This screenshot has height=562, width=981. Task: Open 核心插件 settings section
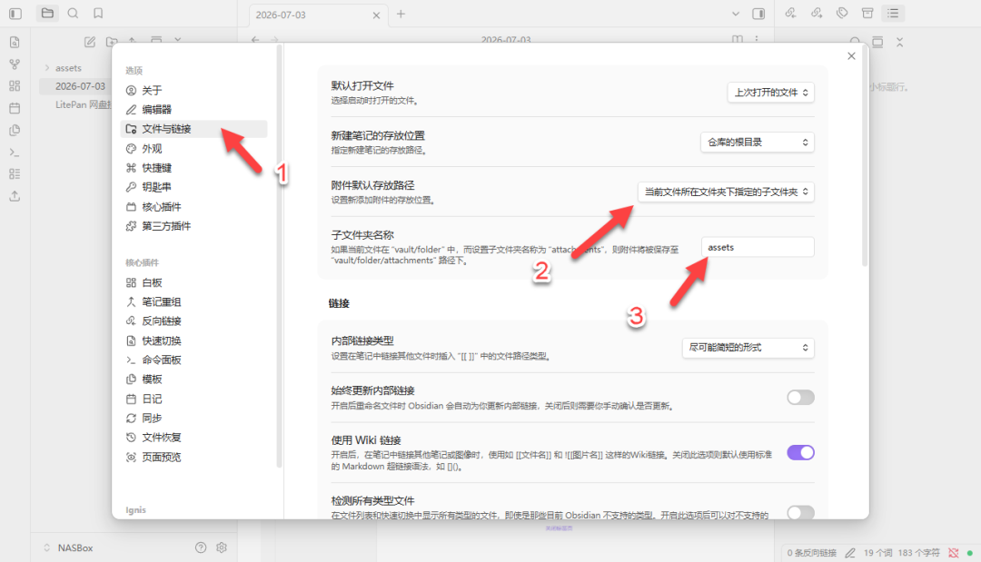tap(194, 206)
